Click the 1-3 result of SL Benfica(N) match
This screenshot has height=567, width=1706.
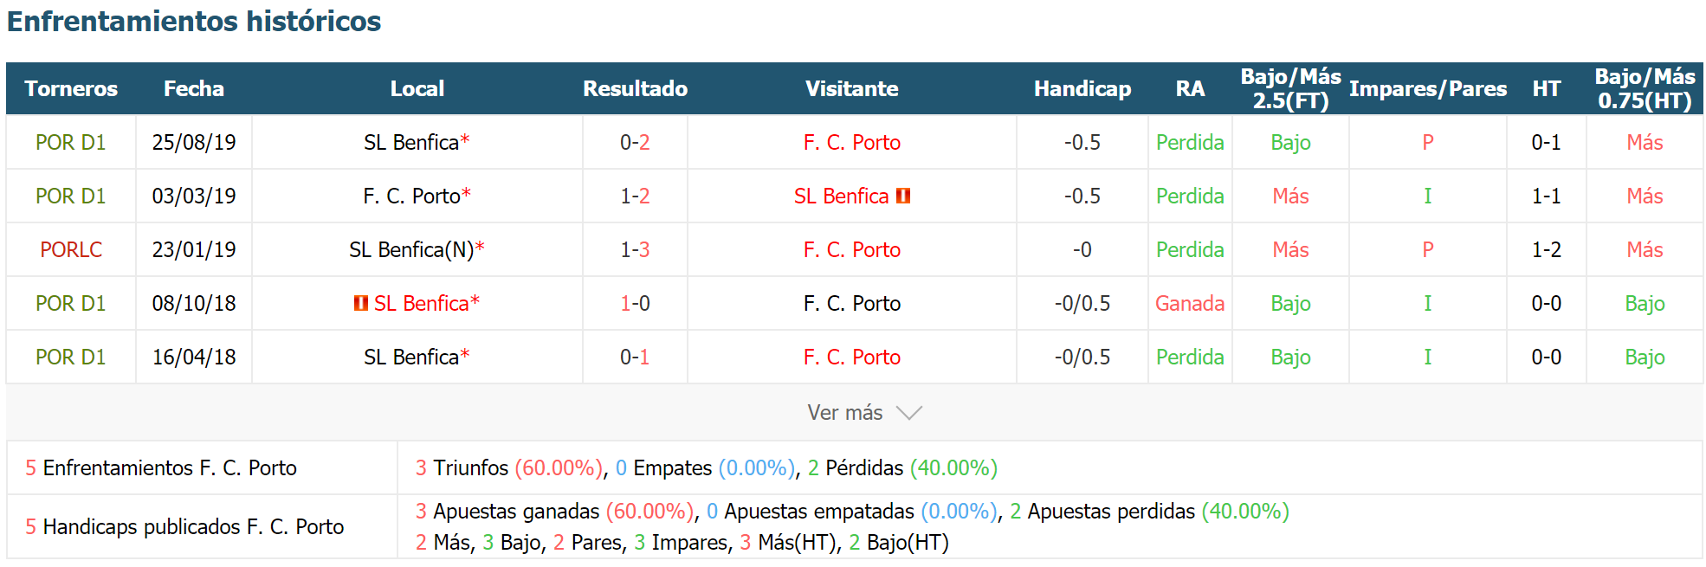(x=635, y=249)
